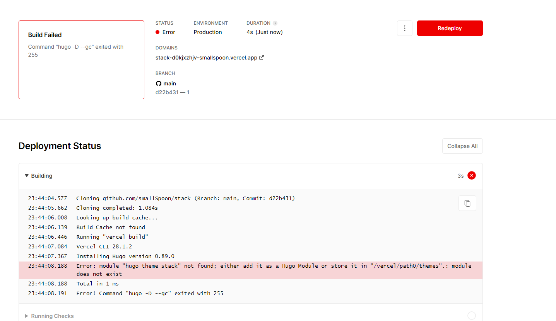Viewport: 556px width, 321px height.
Task: Select the 'Installing Hugo version 0.89.0' log line
Action: (251, 256)
